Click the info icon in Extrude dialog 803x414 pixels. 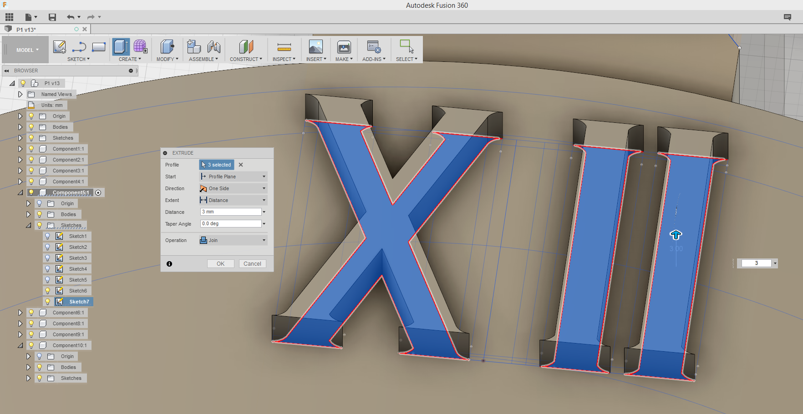tap(169, 264)
